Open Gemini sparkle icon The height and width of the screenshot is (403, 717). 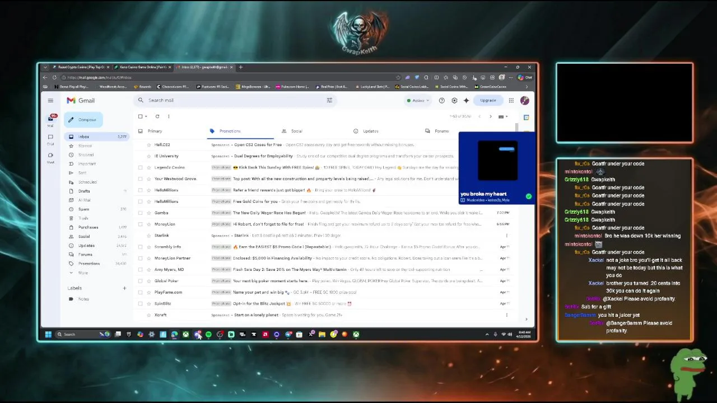(x=466, y=100)
